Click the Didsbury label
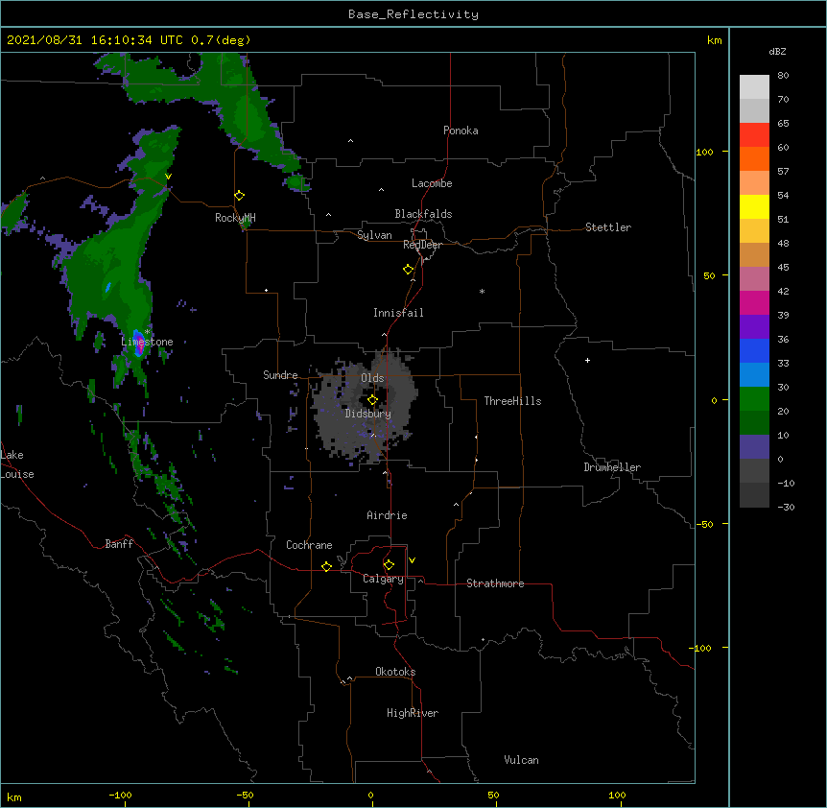 [368, 414]
